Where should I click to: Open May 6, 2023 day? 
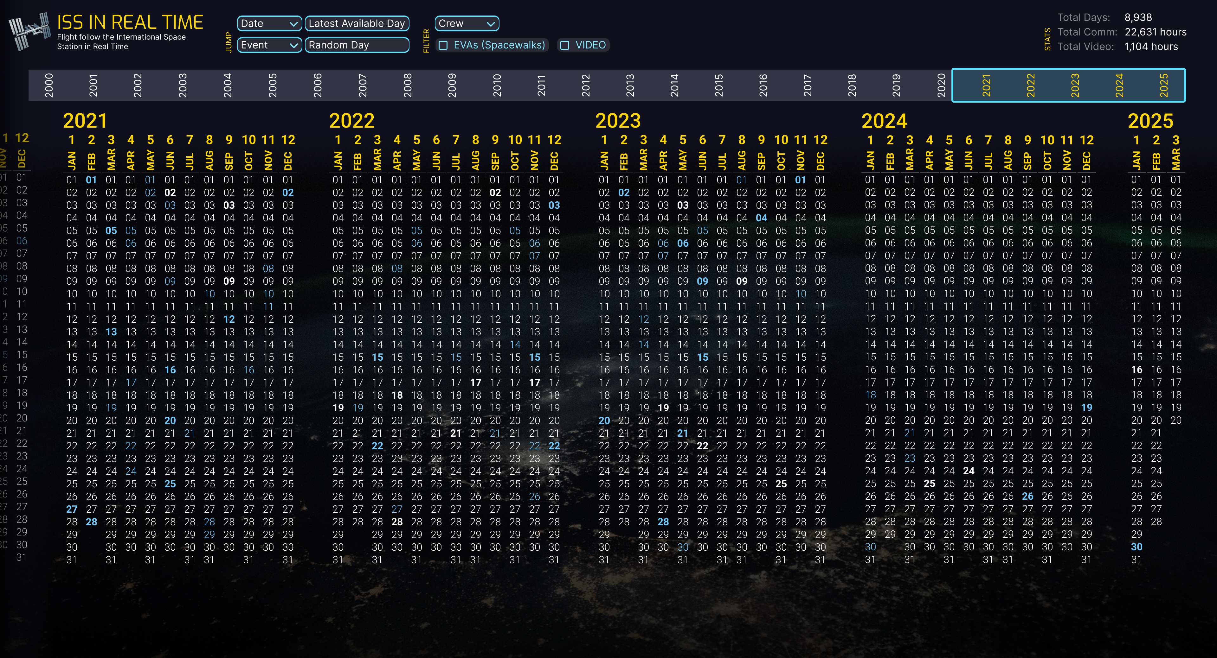pos(683,244)
